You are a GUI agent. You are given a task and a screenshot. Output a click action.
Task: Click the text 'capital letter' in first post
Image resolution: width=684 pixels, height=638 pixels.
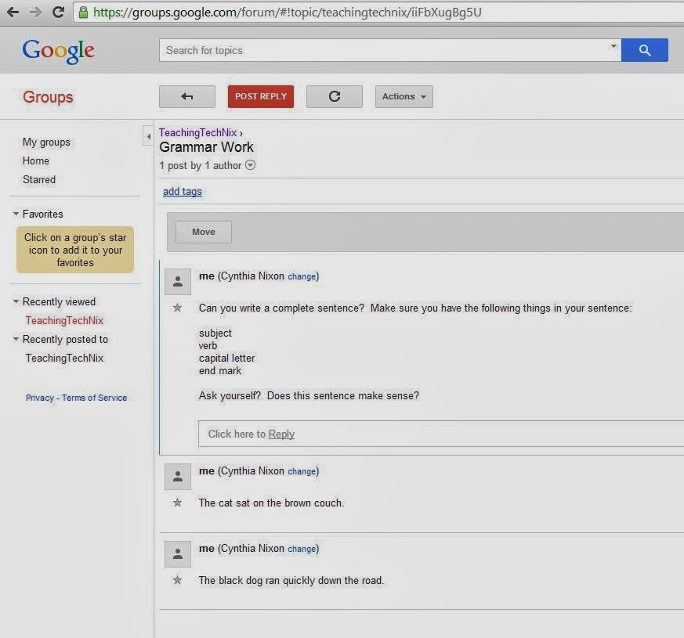(x=227, y=359)
